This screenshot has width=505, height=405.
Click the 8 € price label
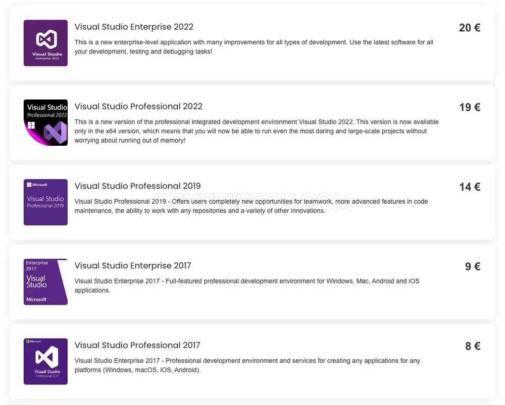point(473,346)
